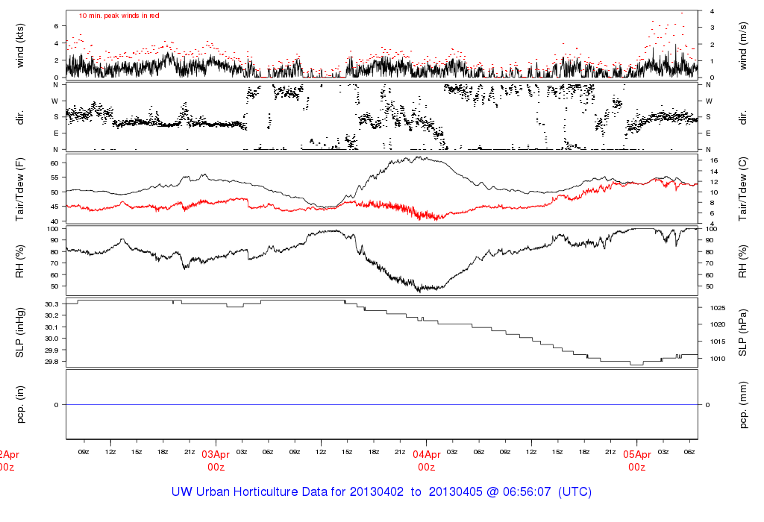Screen dimensions: 764x522
Task: Select the '04Apr 00z' date label
Action: pyautogui.click(x=426, y=461)
